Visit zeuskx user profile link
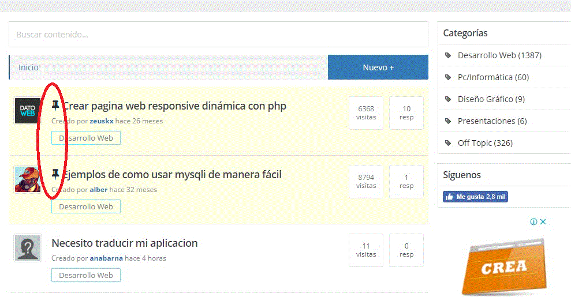The width and height of the screenshot is (571, 297). pyautogui.click(x=102, y=121)
